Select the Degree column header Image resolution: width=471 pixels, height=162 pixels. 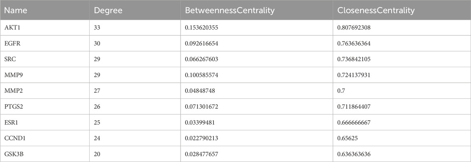pos(108,10)
